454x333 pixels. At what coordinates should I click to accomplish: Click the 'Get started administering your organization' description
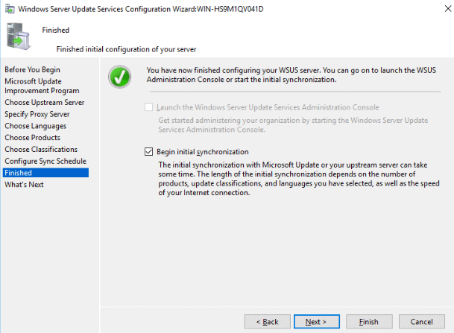293,125
